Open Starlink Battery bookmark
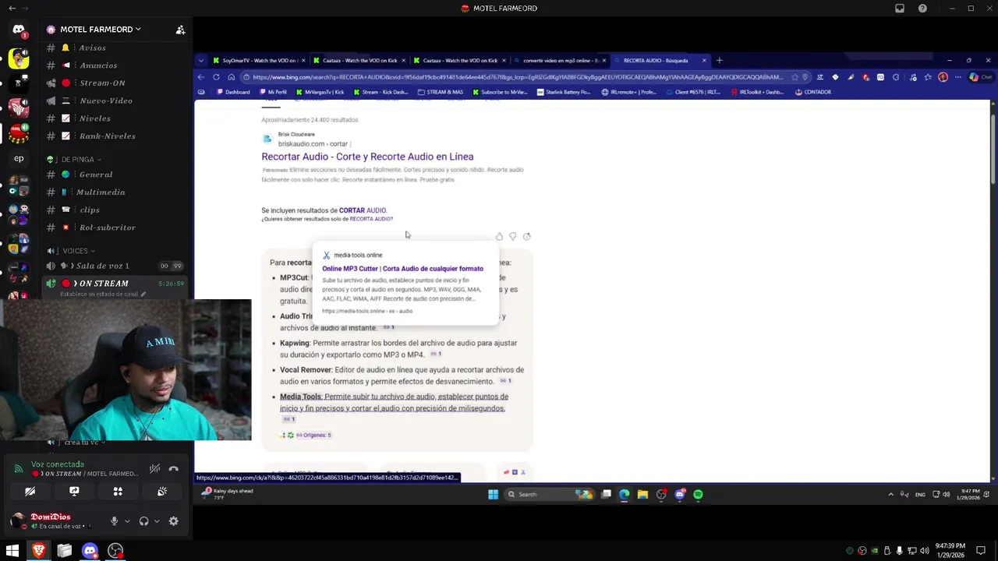This screenshot has width=998, height=561. [x=564, y=92]
